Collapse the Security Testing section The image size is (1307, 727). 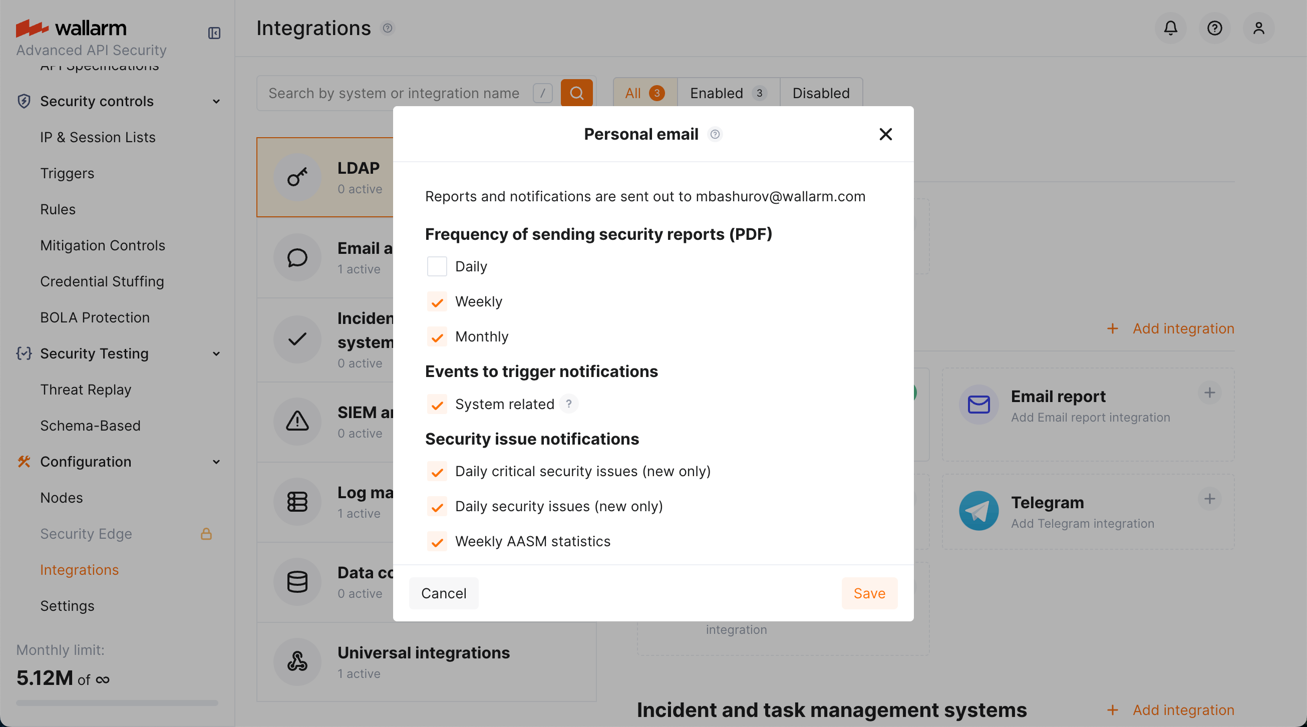[x=217, y=353]
